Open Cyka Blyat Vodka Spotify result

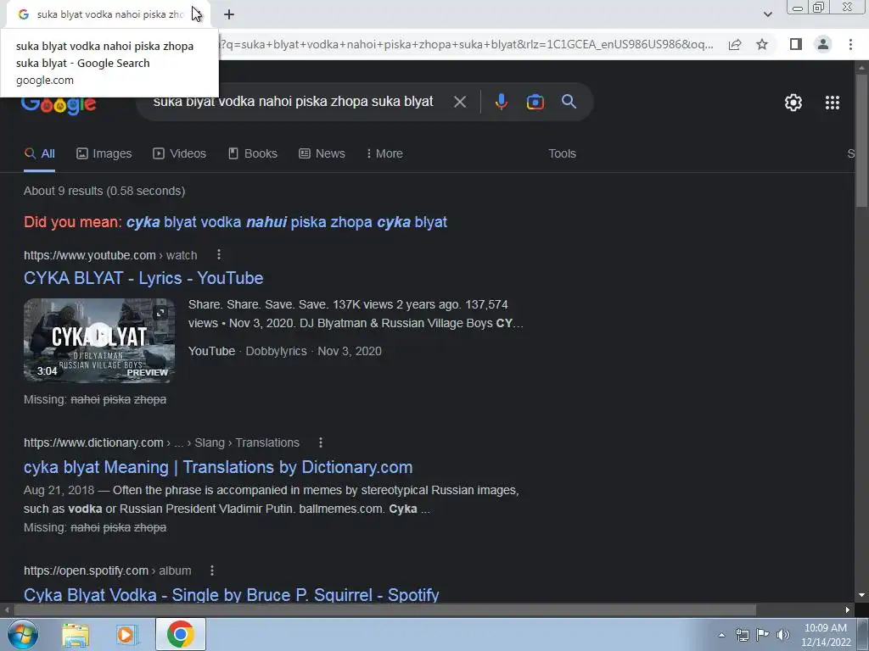[231, 594]
